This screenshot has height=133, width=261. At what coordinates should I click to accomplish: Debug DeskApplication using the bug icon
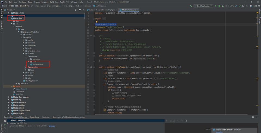(x=219, y=6)
